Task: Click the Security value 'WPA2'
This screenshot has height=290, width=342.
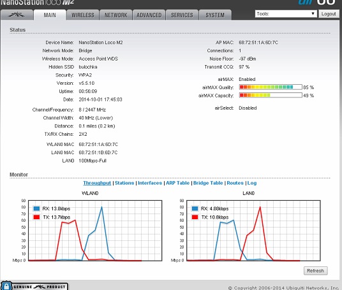Action: pos(85,75)
